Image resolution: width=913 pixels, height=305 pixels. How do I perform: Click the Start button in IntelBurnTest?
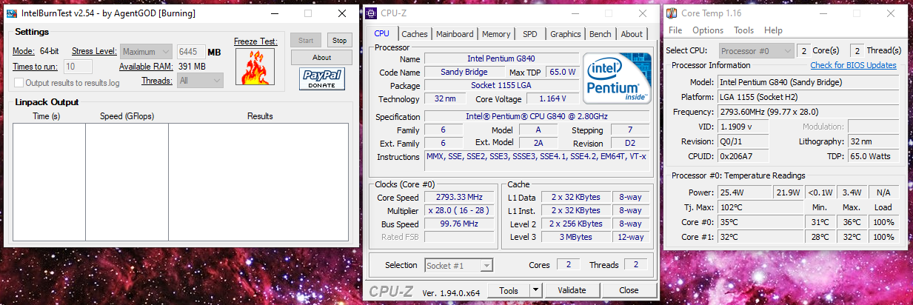pos(307,41)
